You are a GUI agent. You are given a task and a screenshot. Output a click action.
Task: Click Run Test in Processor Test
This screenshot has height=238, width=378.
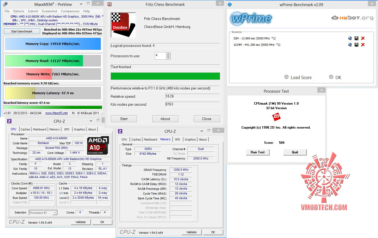tap(258, 152)
